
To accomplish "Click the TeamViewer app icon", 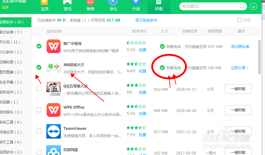I will (x=54, y=131).
